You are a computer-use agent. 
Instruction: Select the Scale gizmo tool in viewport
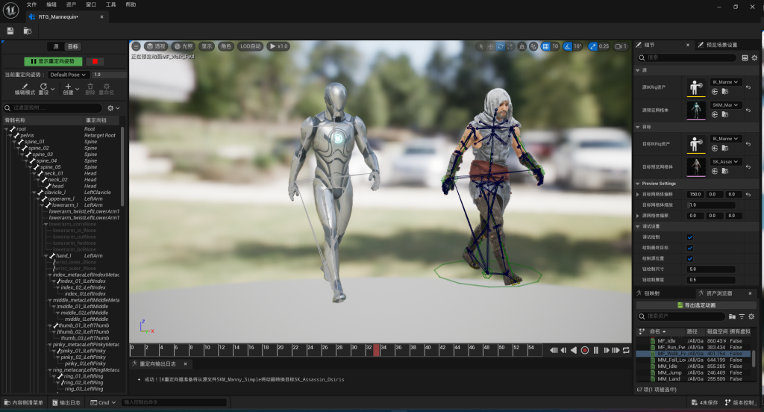tap(510, 46)
